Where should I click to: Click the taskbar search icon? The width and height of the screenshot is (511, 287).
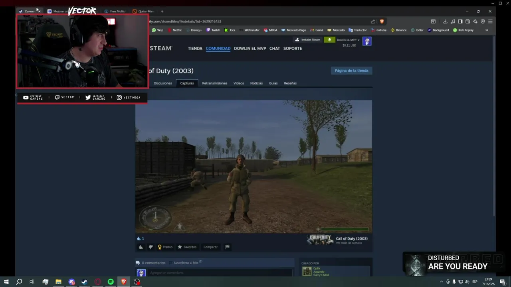pyautogui.click(x=19, y=282)
